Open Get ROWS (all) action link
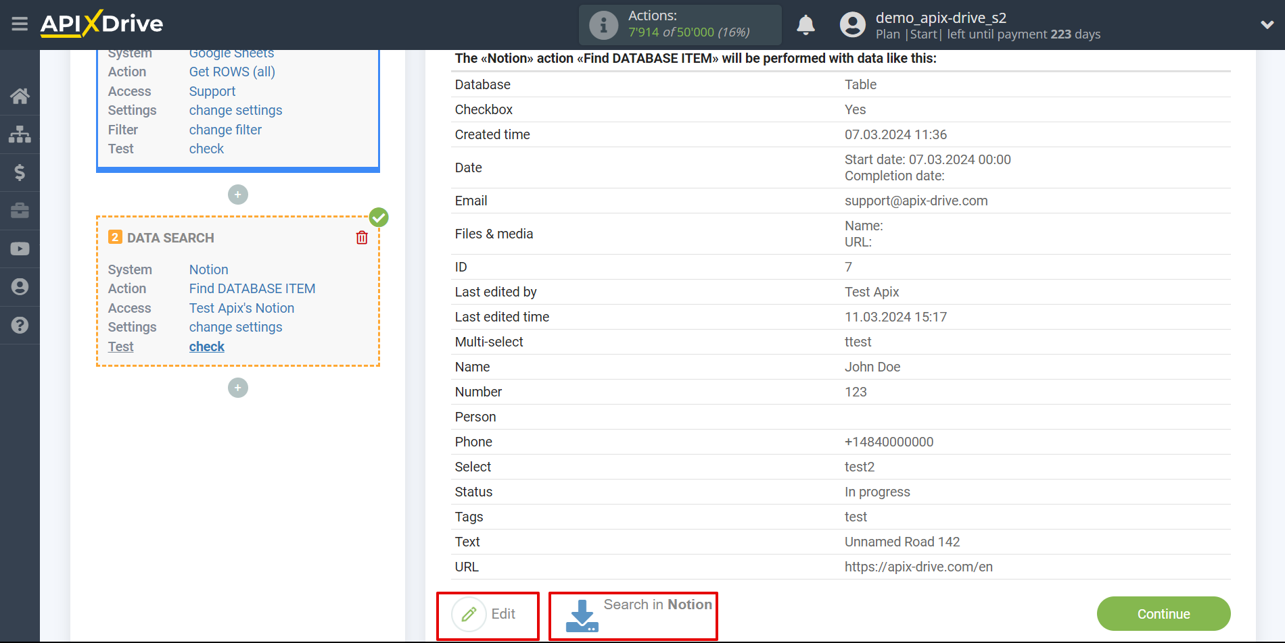Image resolution: width=1285 pixels, height=643 pixels. [x=232, y=72]
